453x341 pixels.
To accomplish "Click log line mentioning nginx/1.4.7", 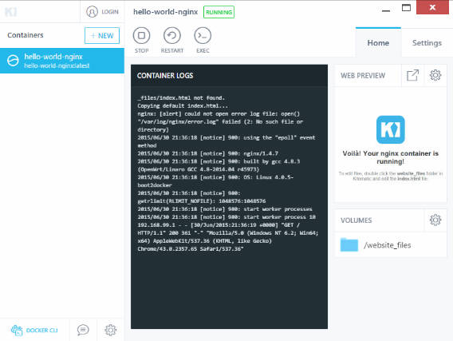I will click(207, 153).
